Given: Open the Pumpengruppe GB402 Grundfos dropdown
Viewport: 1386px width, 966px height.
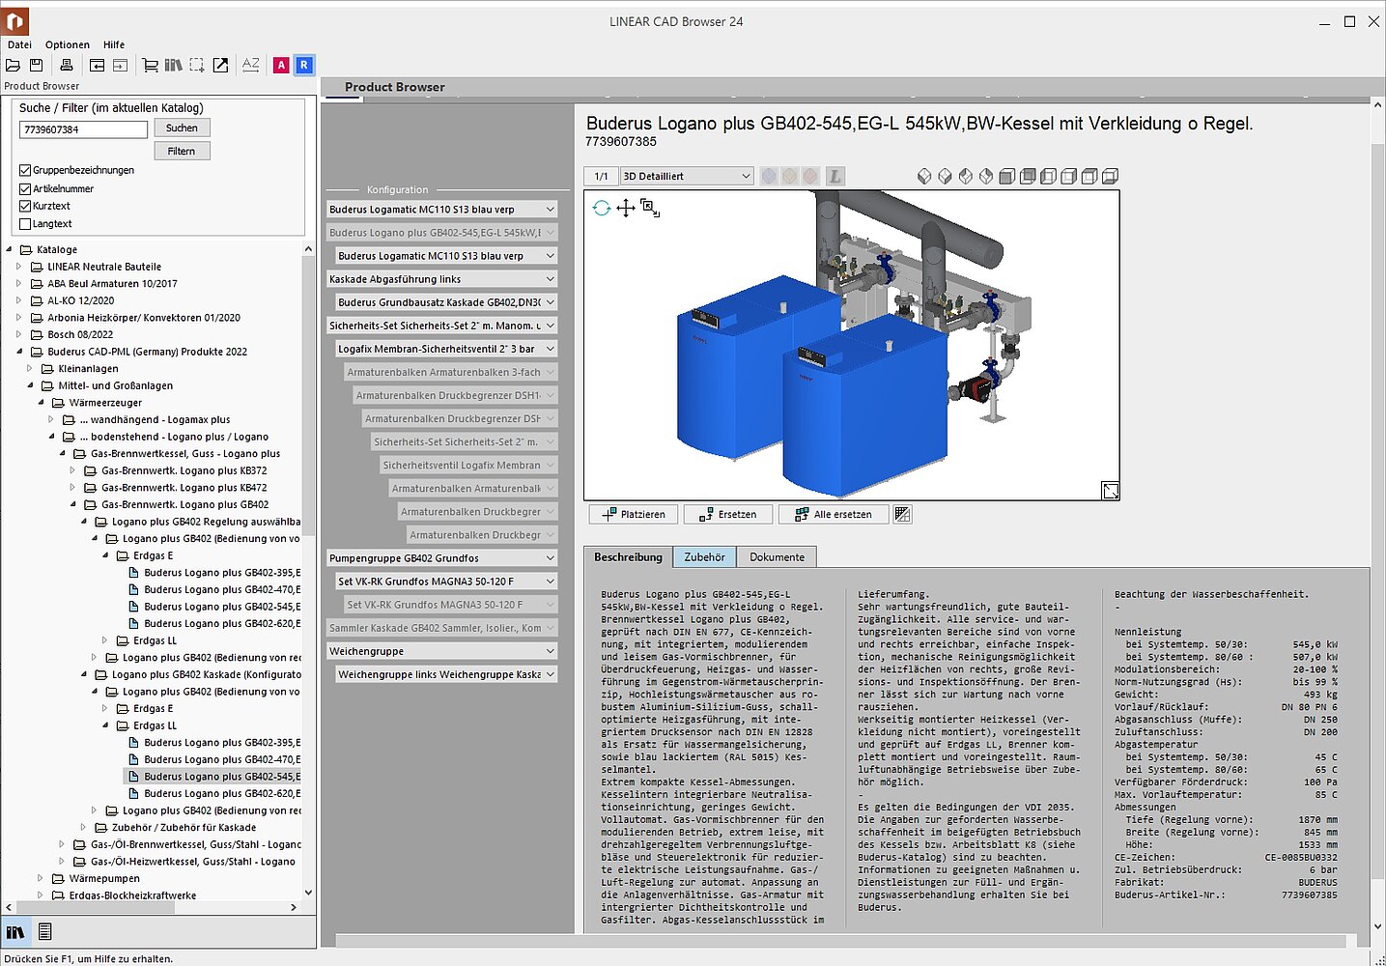Looking at the screenshot, I should click(x=442, y=558).
